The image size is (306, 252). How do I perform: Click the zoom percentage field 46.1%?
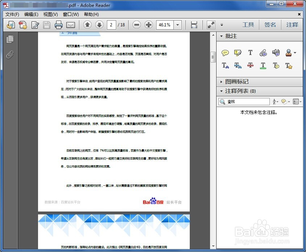(165, 25)
